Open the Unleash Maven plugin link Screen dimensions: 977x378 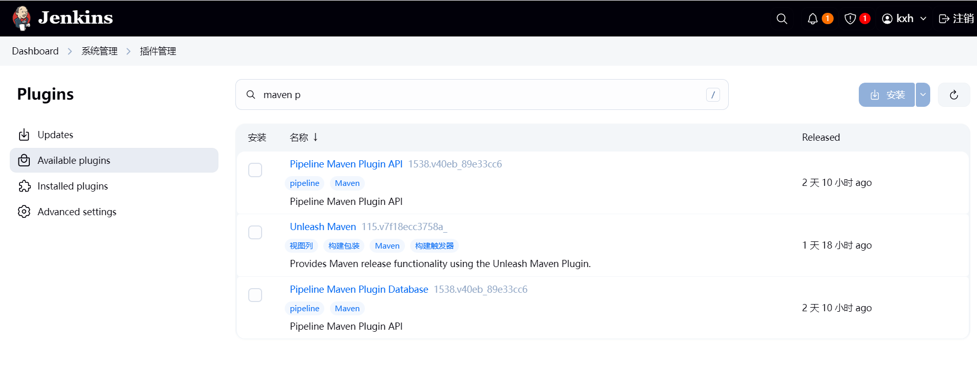click(x=323, y=226)
